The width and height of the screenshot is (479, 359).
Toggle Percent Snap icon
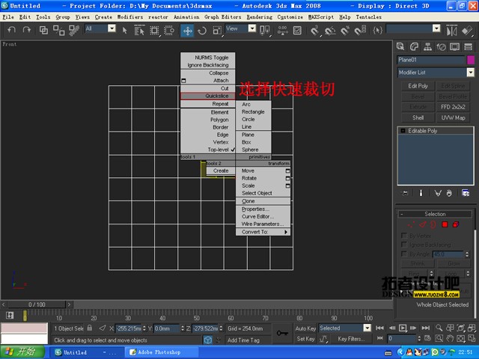point(345,31)
